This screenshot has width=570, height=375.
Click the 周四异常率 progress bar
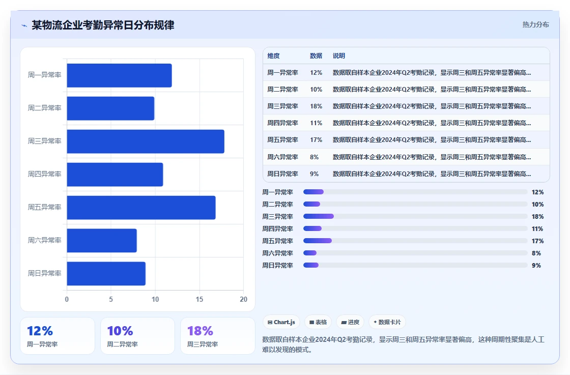pos(415,228)
